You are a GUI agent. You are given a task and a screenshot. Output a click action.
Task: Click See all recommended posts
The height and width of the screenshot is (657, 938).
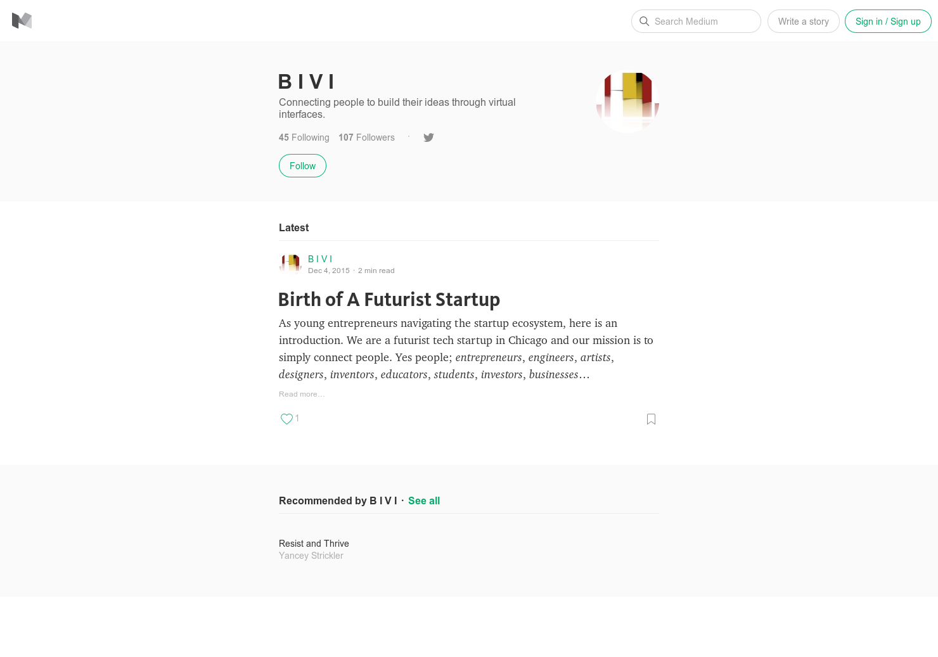pos(423,501)
